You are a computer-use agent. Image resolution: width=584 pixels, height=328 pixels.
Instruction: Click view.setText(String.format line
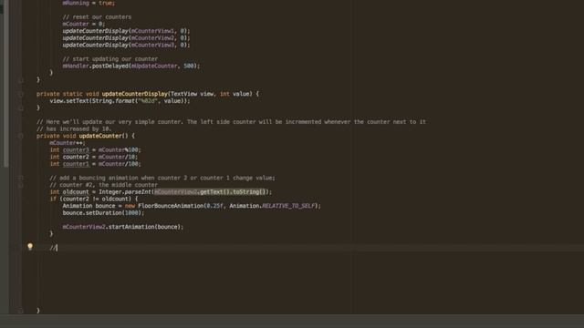coord(120,101)
